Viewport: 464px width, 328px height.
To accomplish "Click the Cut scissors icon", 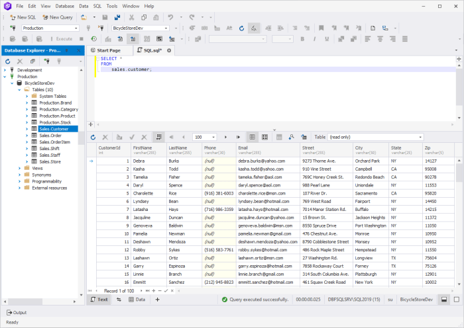I will [x=131, y=17].
